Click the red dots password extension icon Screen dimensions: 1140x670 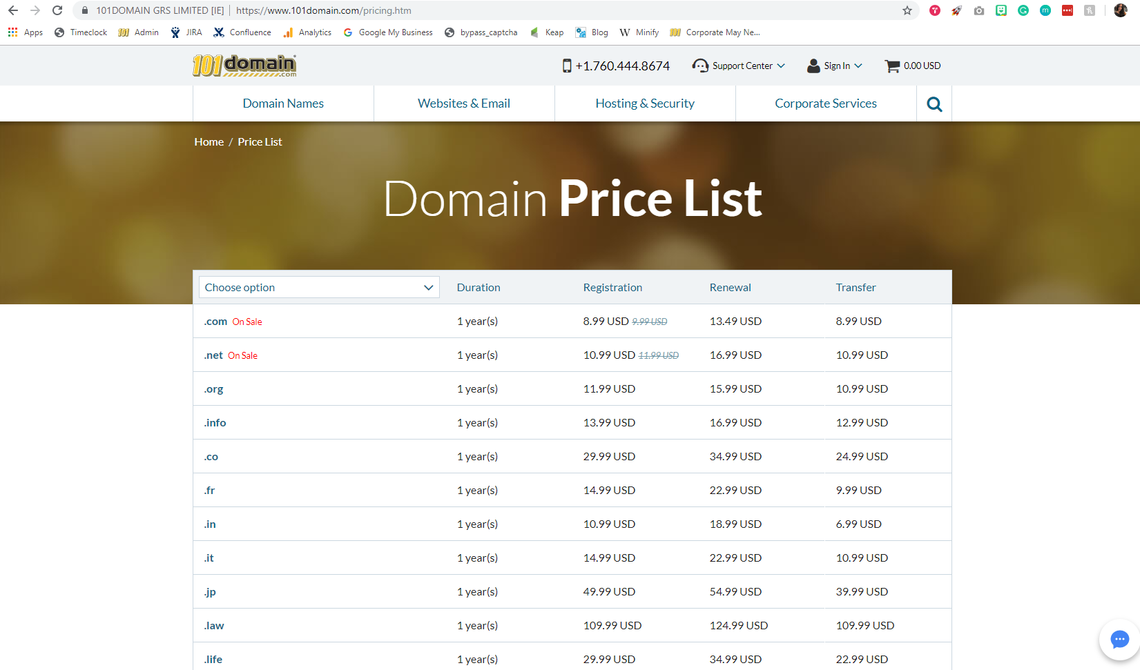point(1067,10)
